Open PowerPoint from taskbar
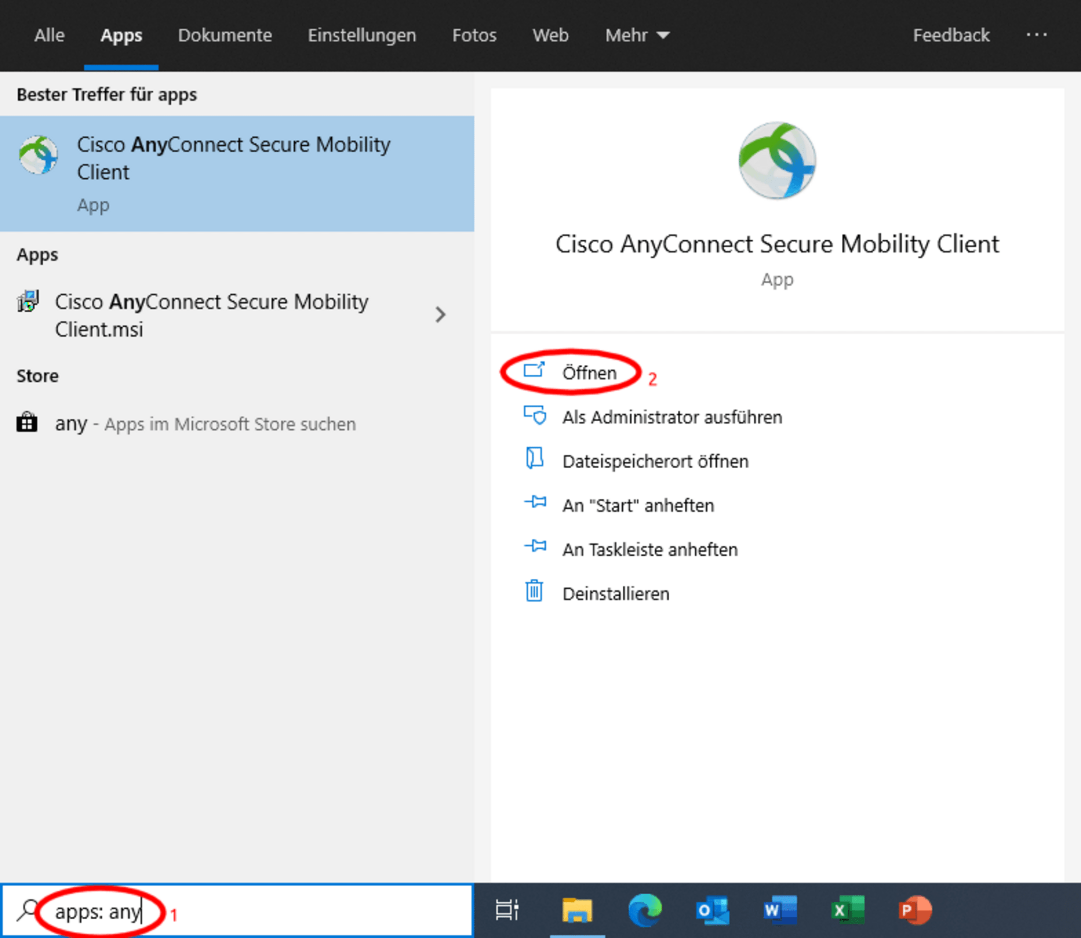Image resolution: width=1081 pixels, height=938 pixels. click(915, 911)
